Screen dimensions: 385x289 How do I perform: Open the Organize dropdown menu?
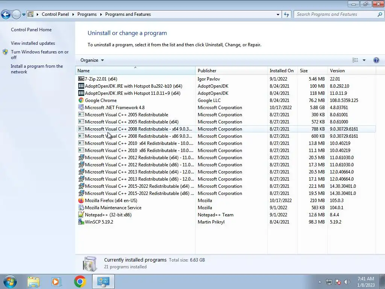(92, 60)
